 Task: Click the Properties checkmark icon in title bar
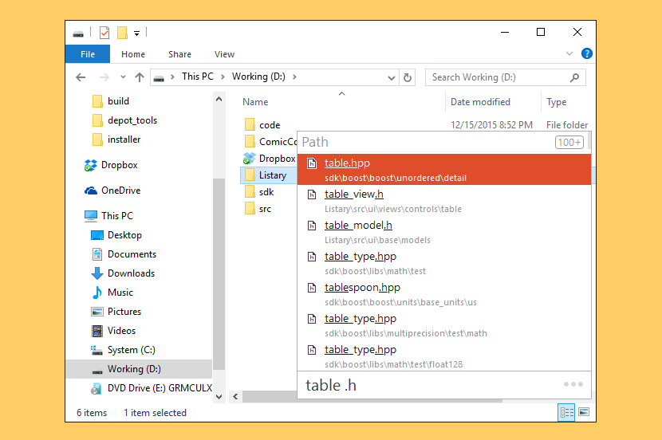(x=104, y=33)
